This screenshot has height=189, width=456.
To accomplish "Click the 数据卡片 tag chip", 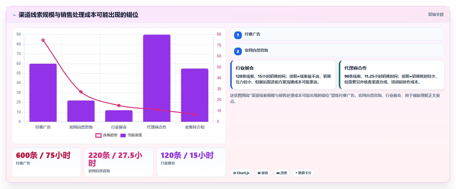I will coord(303,173).
